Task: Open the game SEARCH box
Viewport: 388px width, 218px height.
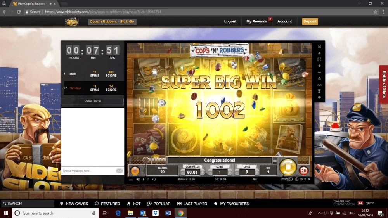Action: [27, 203]
